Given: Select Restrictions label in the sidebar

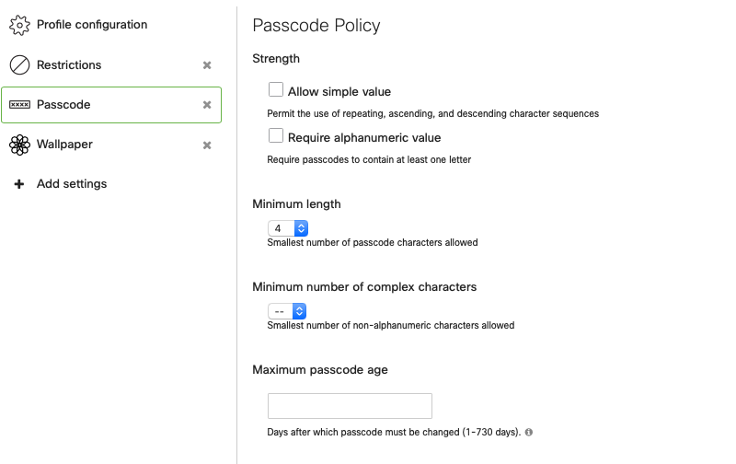Looking at the screenshot, I should (x=69, y=65).
